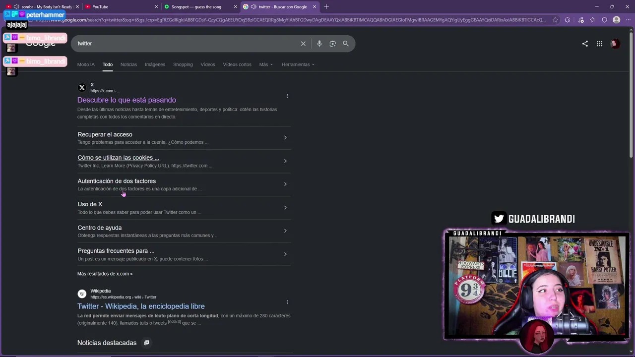Open the browser extensions puzzle icon
This screenshot has width=635, height=357.
(568, 20)
